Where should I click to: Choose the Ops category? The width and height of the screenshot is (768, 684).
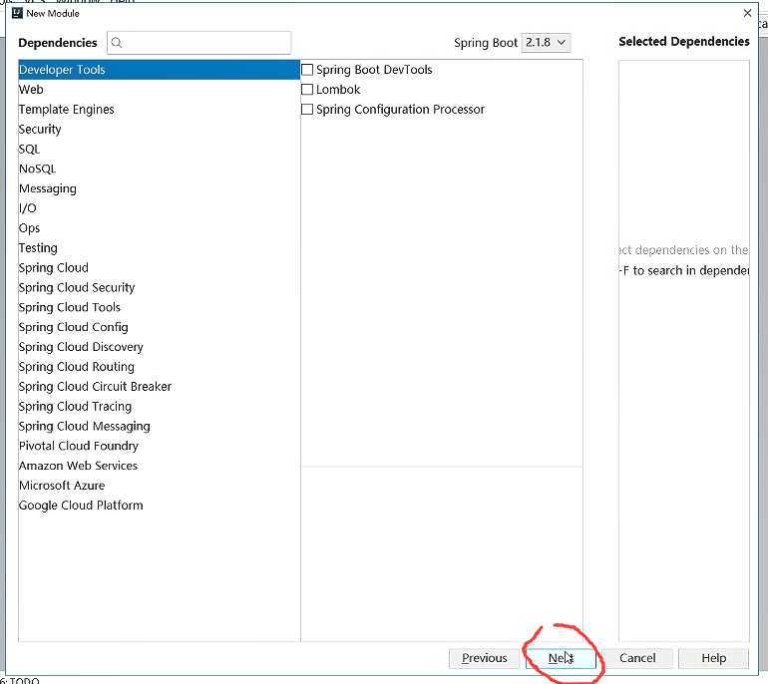tap(159, 228)
